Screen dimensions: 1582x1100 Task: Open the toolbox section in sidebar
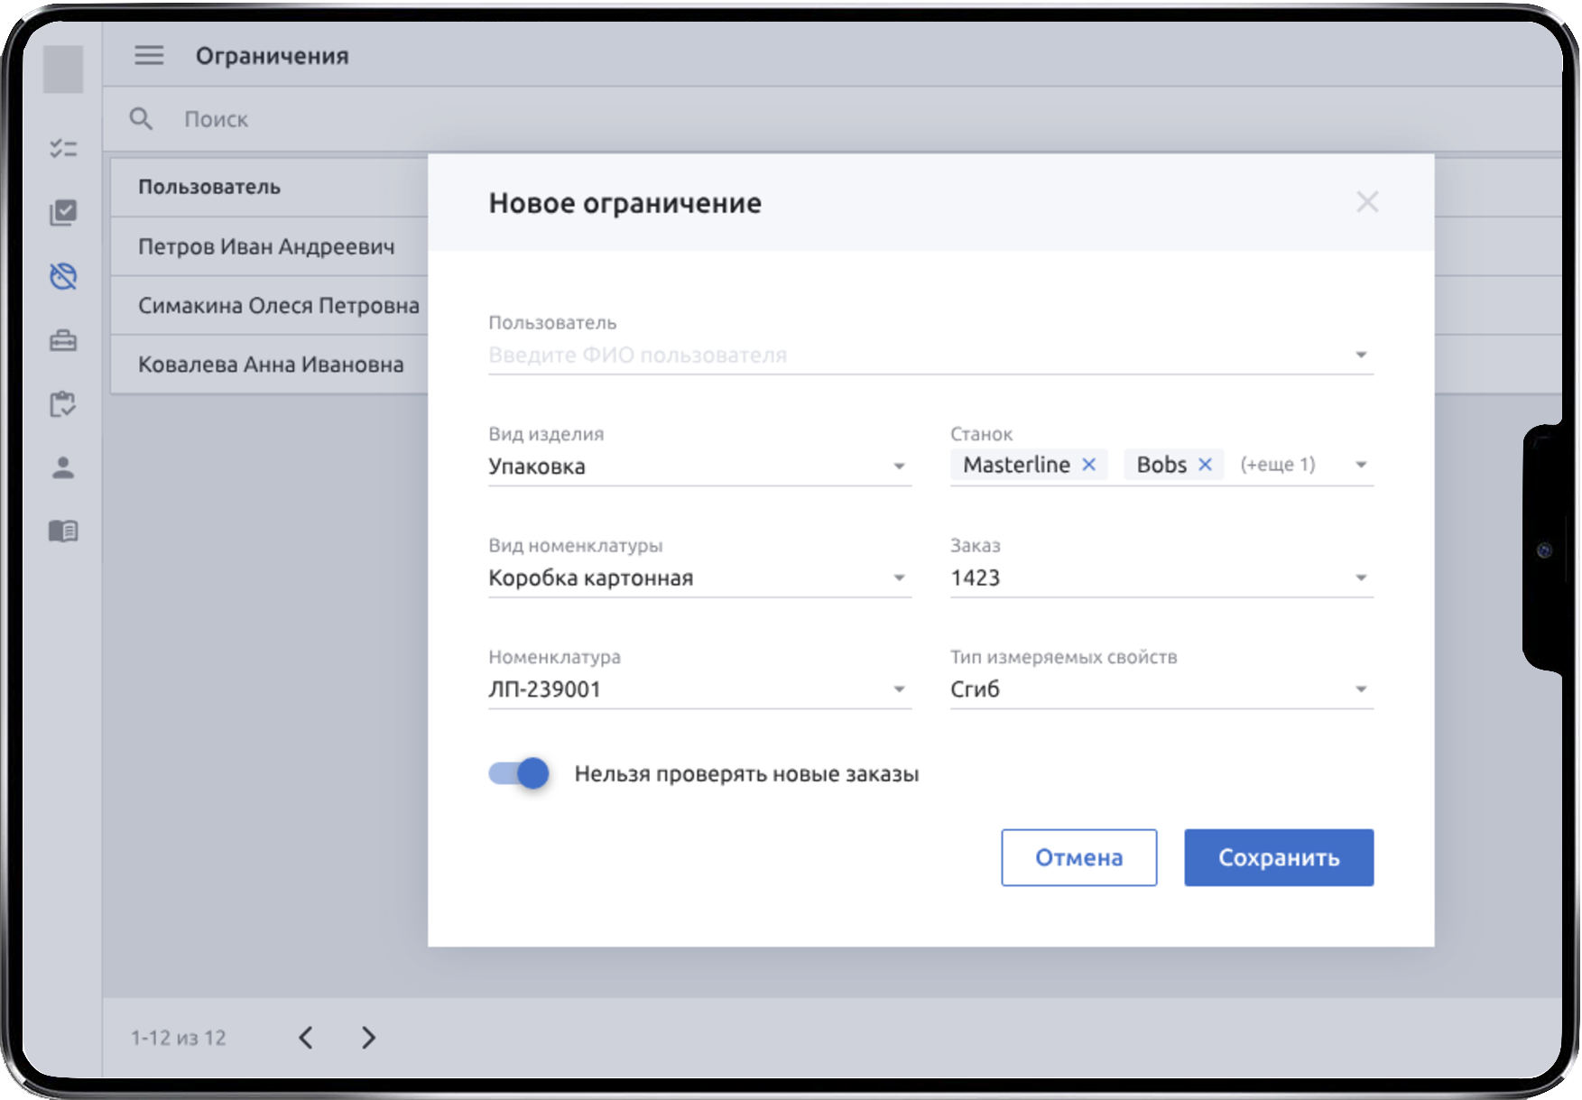click(63, 340)
